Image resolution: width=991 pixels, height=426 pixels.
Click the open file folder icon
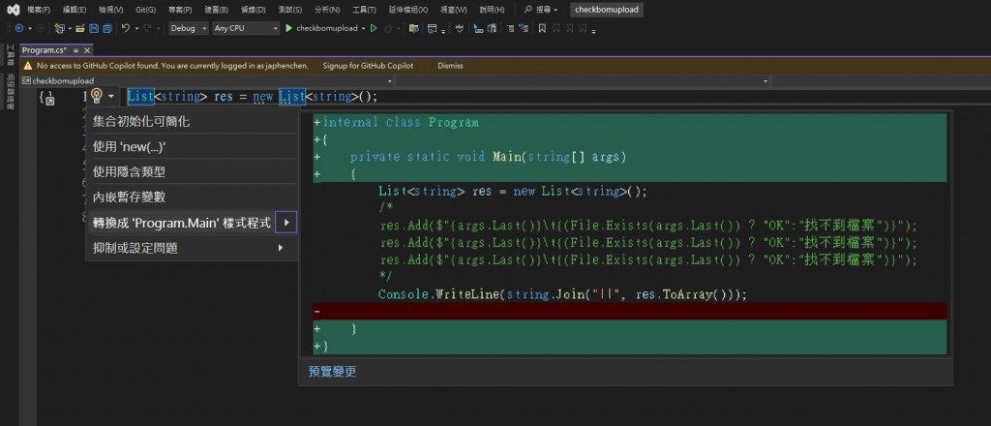click(x=80, y=28)
